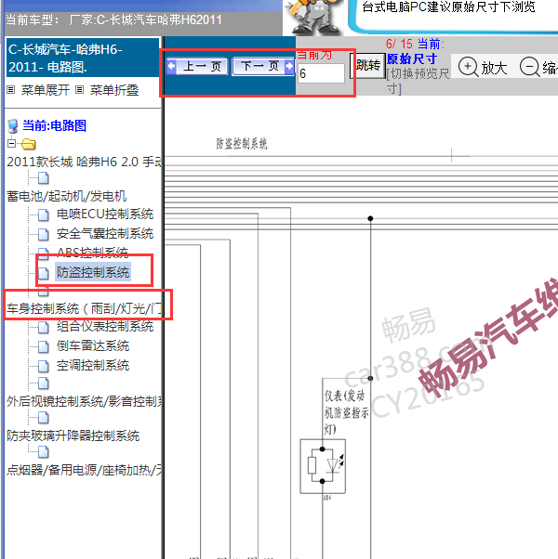The height and width of the screenshot is (559, 558).
Task: Click page icon beside 空调控制系统
Action: (x=44, y=366)
